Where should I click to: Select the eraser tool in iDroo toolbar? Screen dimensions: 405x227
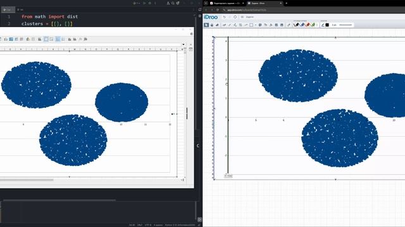pyautogui.click(x=217, y=25)
